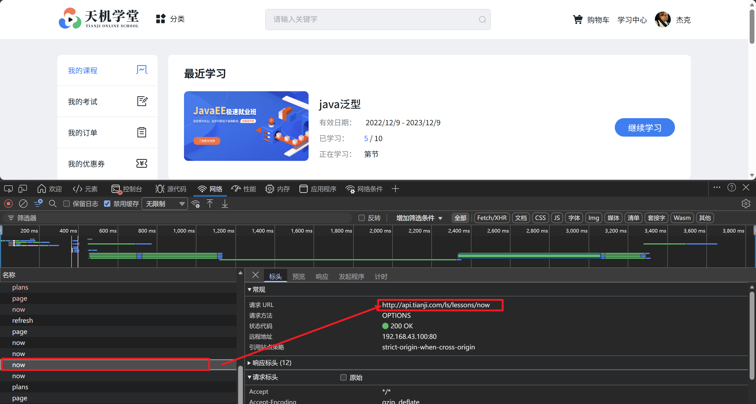Image resolution: width=756 pixels, height=404 pixels.
Task: Click the 继续学习 button
Action: coord(645,128)
